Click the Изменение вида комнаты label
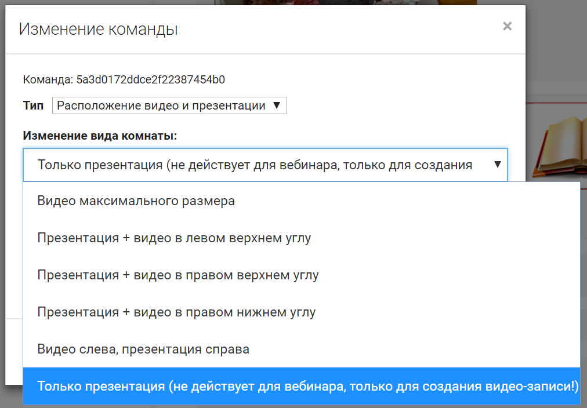This screenshot has width=587, height=408. [100, 136]
